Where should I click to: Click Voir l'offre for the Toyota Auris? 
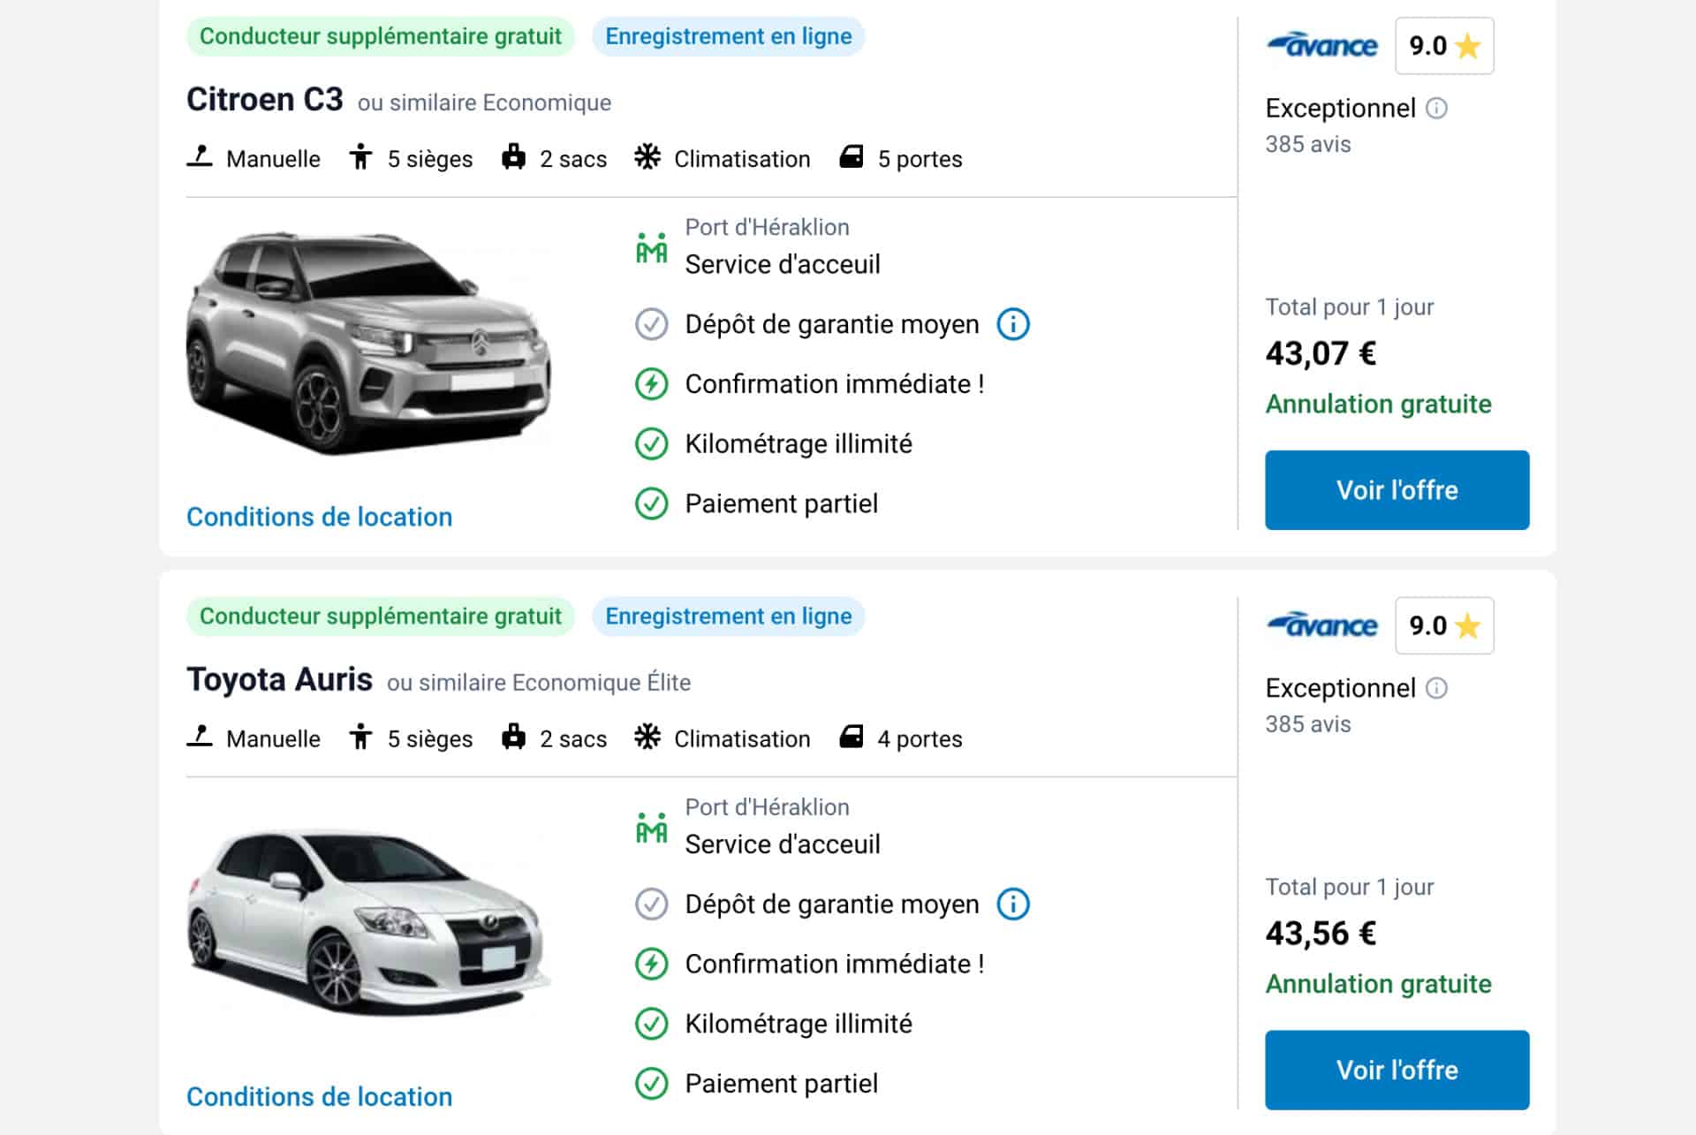point(1397,1069)
